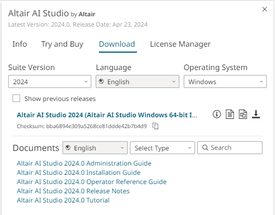Open info icon for Altair AI Studio 2024
Screen dimensions: 275x215
(217, 115)
